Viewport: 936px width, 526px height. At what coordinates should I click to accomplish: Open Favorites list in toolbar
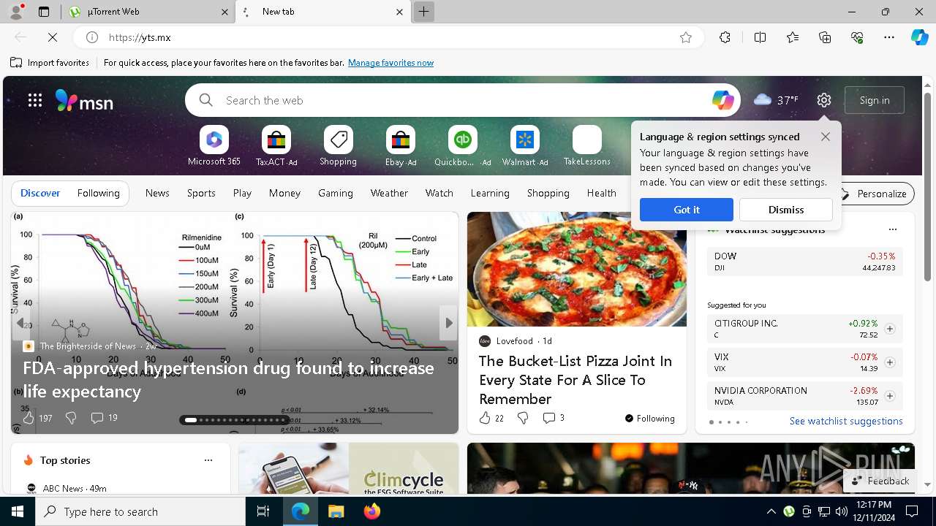point(793,37)
